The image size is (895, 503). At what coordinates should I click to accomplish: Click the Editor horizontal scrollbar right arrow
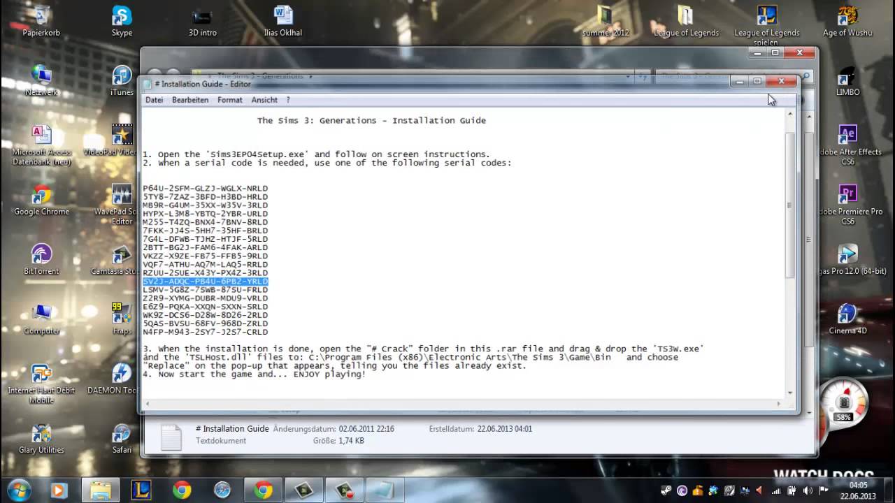(x=778, y=404)
